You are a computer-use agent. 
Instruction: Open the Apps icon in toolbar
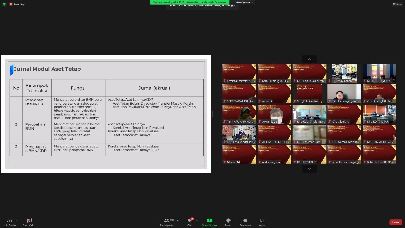tap(262, 220)
